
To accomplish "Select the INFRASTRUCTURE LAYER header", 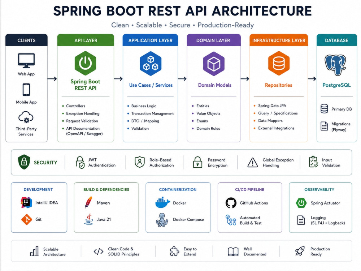I will click(279, 40).
